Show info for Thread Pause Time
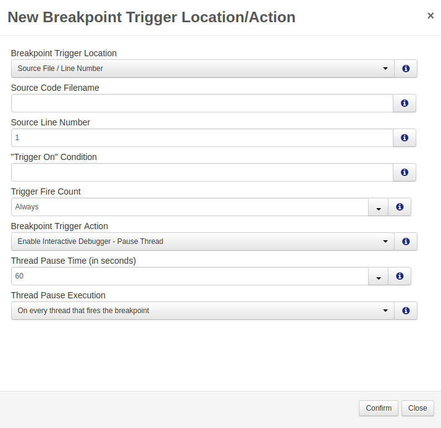The image size is (441, 428). 400,276
